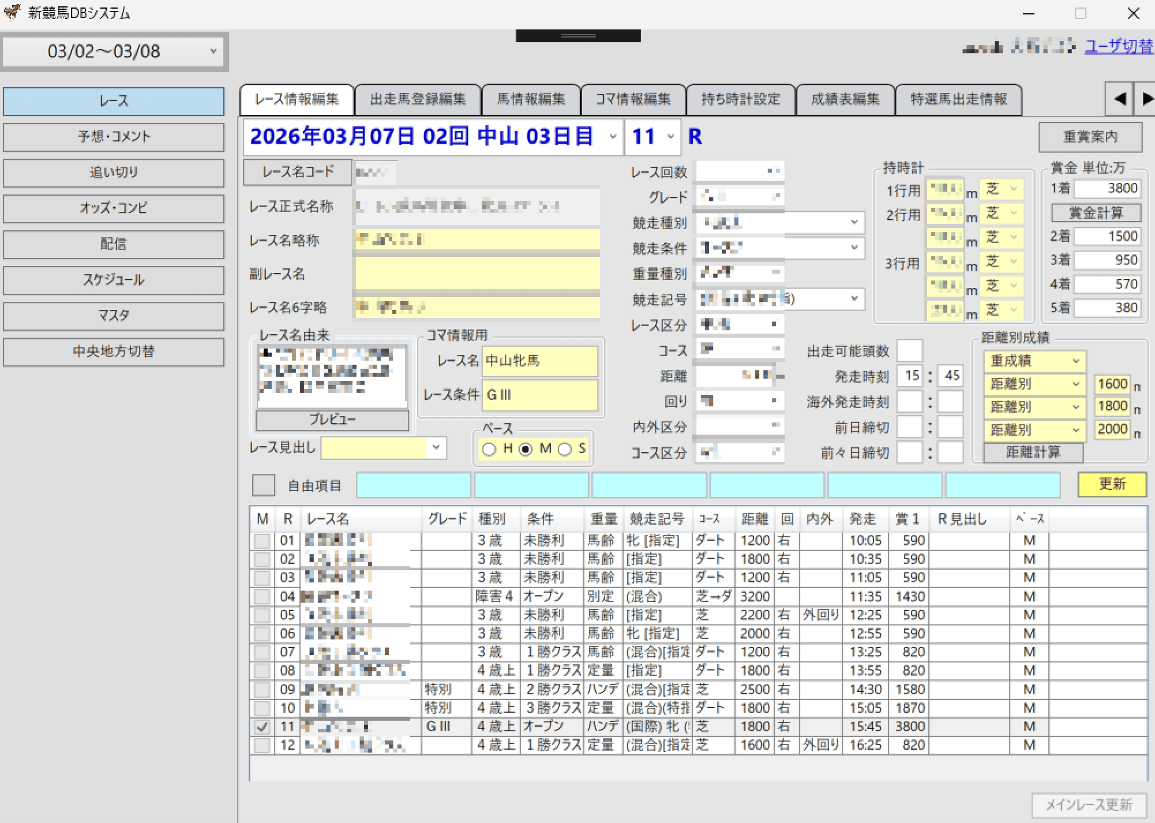Switch to the 馬情報編集 tab

click(531, 99)
